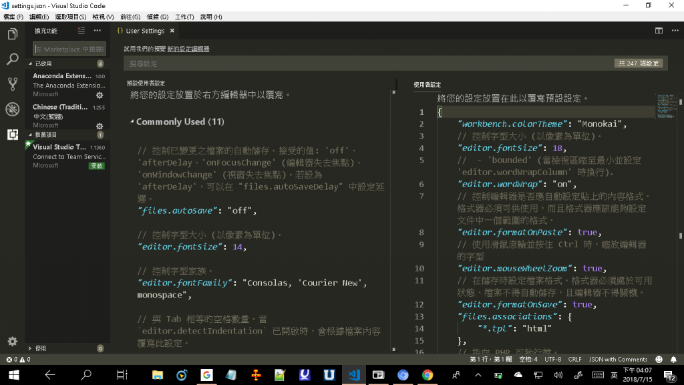The height and width of the screenshot is (385, 684).
Task: Change the UTF-8 encoding setting
Action: pos(552,359)
